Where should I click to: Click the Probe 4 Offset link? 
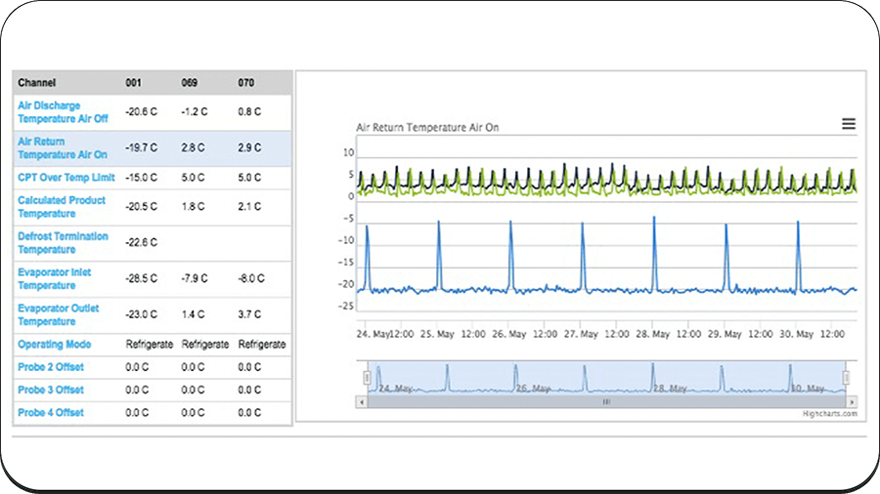(51, 412)
